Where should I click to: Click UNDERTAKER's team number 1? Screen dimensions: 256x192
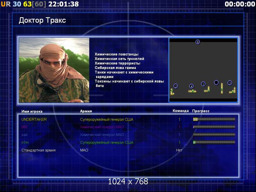pyautogui.click(x=180, y=119)
